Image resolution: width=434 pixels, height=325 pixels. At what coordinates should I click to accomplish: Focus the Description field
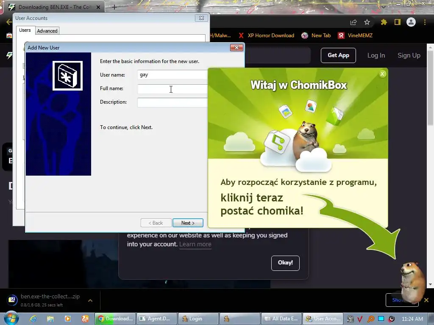point(172,102)
